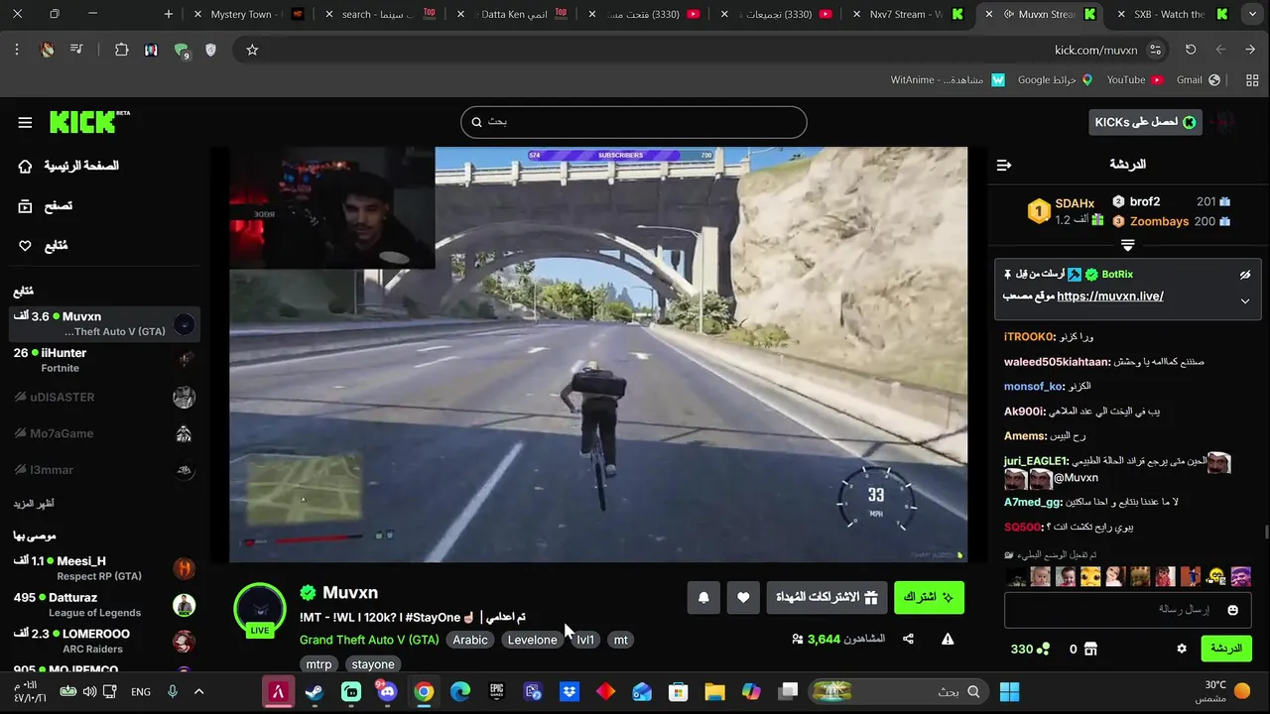Open the Kick hamburger sidebar menu

(x=25, y=123)
